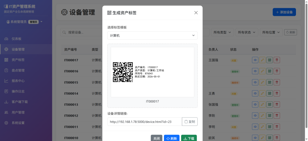QR label icon for IT000013

tap(269, 105)
